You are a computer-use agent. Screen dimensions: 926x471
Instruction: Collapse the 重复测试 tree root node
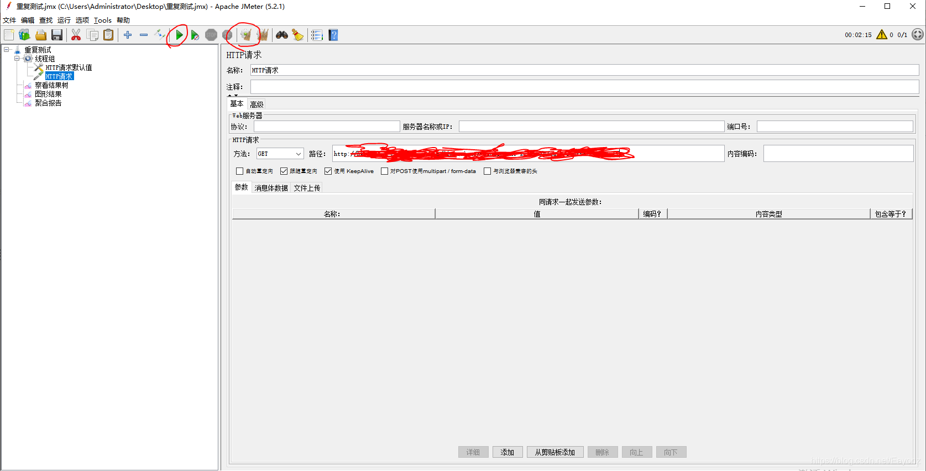coord(7,50)
